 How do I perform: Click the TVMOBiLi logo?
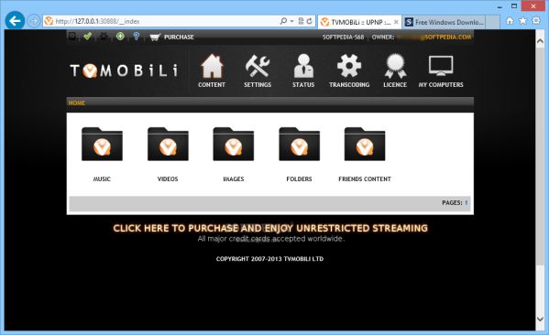pos(124,70)
